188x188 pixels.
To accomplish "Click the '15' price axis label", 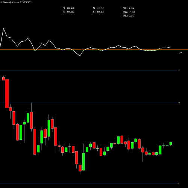I will tap(179, 71).
